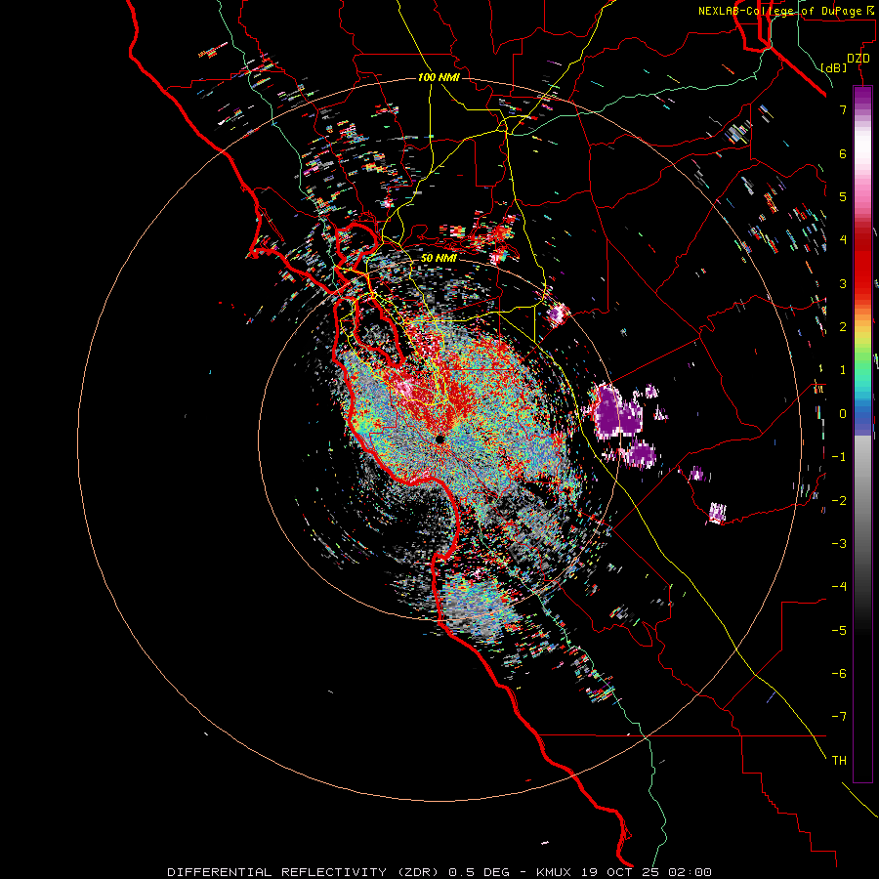Click the red 3 dB segment of color scale
Screen dimensions: 879x879
click(x=862, y=283)
